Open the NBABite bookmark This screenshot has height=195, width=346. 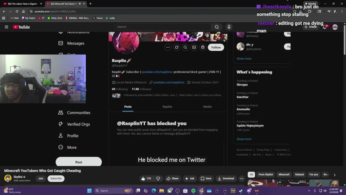click(x=77, y=18)
